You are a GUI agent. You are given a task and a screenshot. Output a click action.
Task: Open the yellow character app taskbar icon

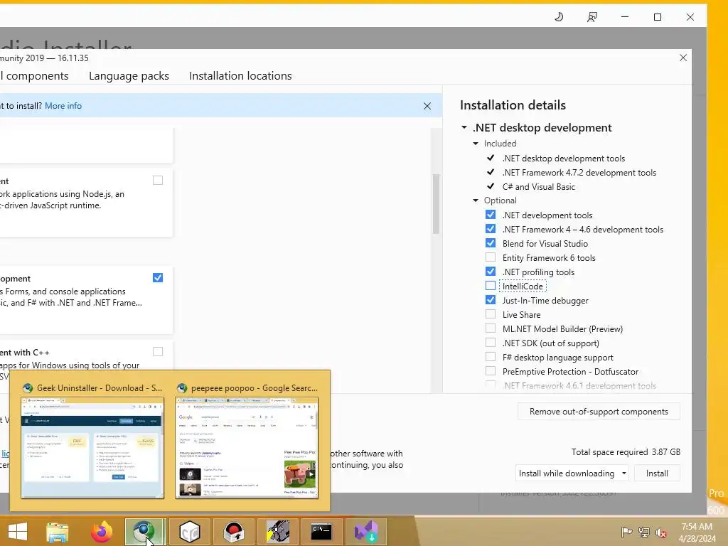(278, 531)
